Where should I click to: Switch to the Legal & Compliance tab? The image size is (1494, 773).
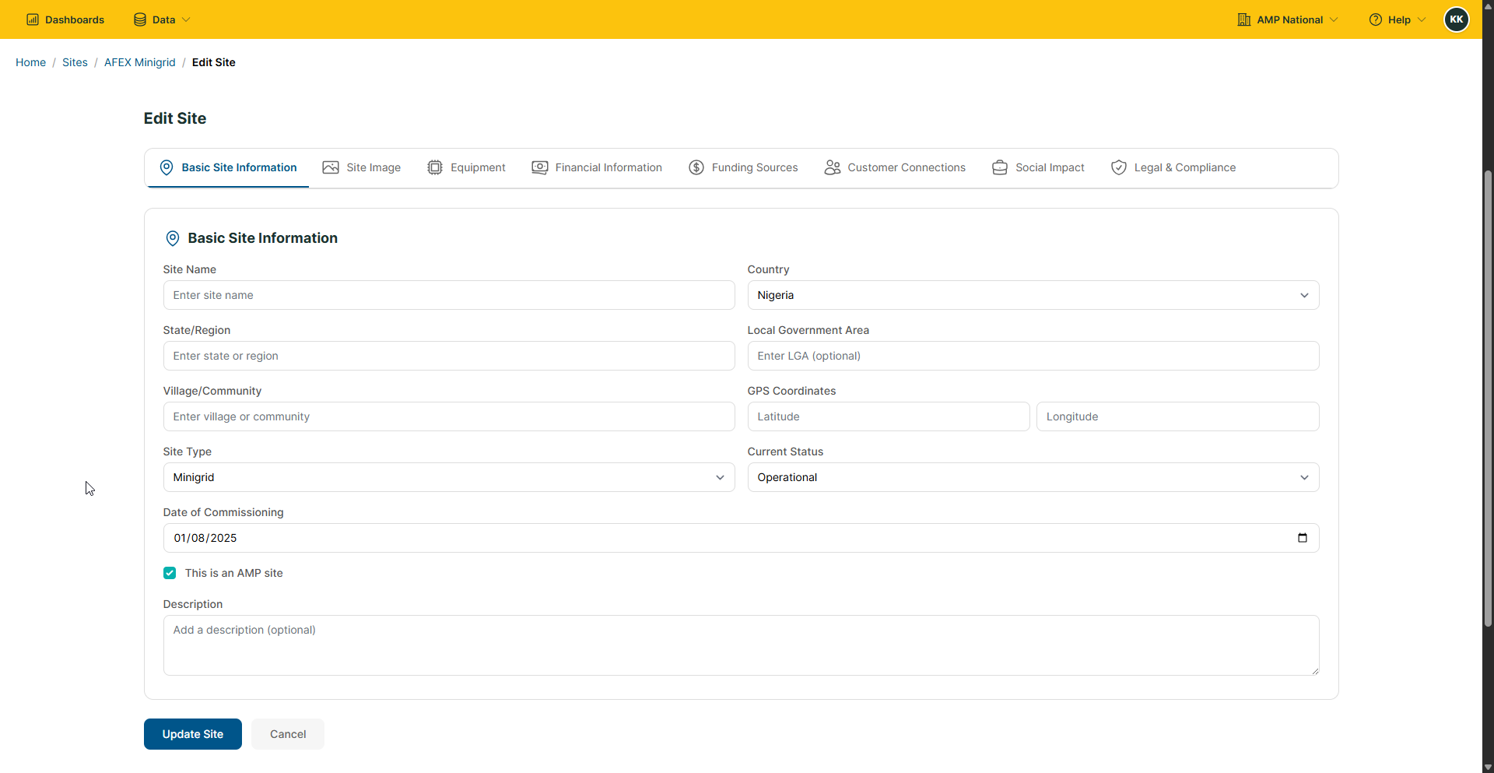(1173, 167)
